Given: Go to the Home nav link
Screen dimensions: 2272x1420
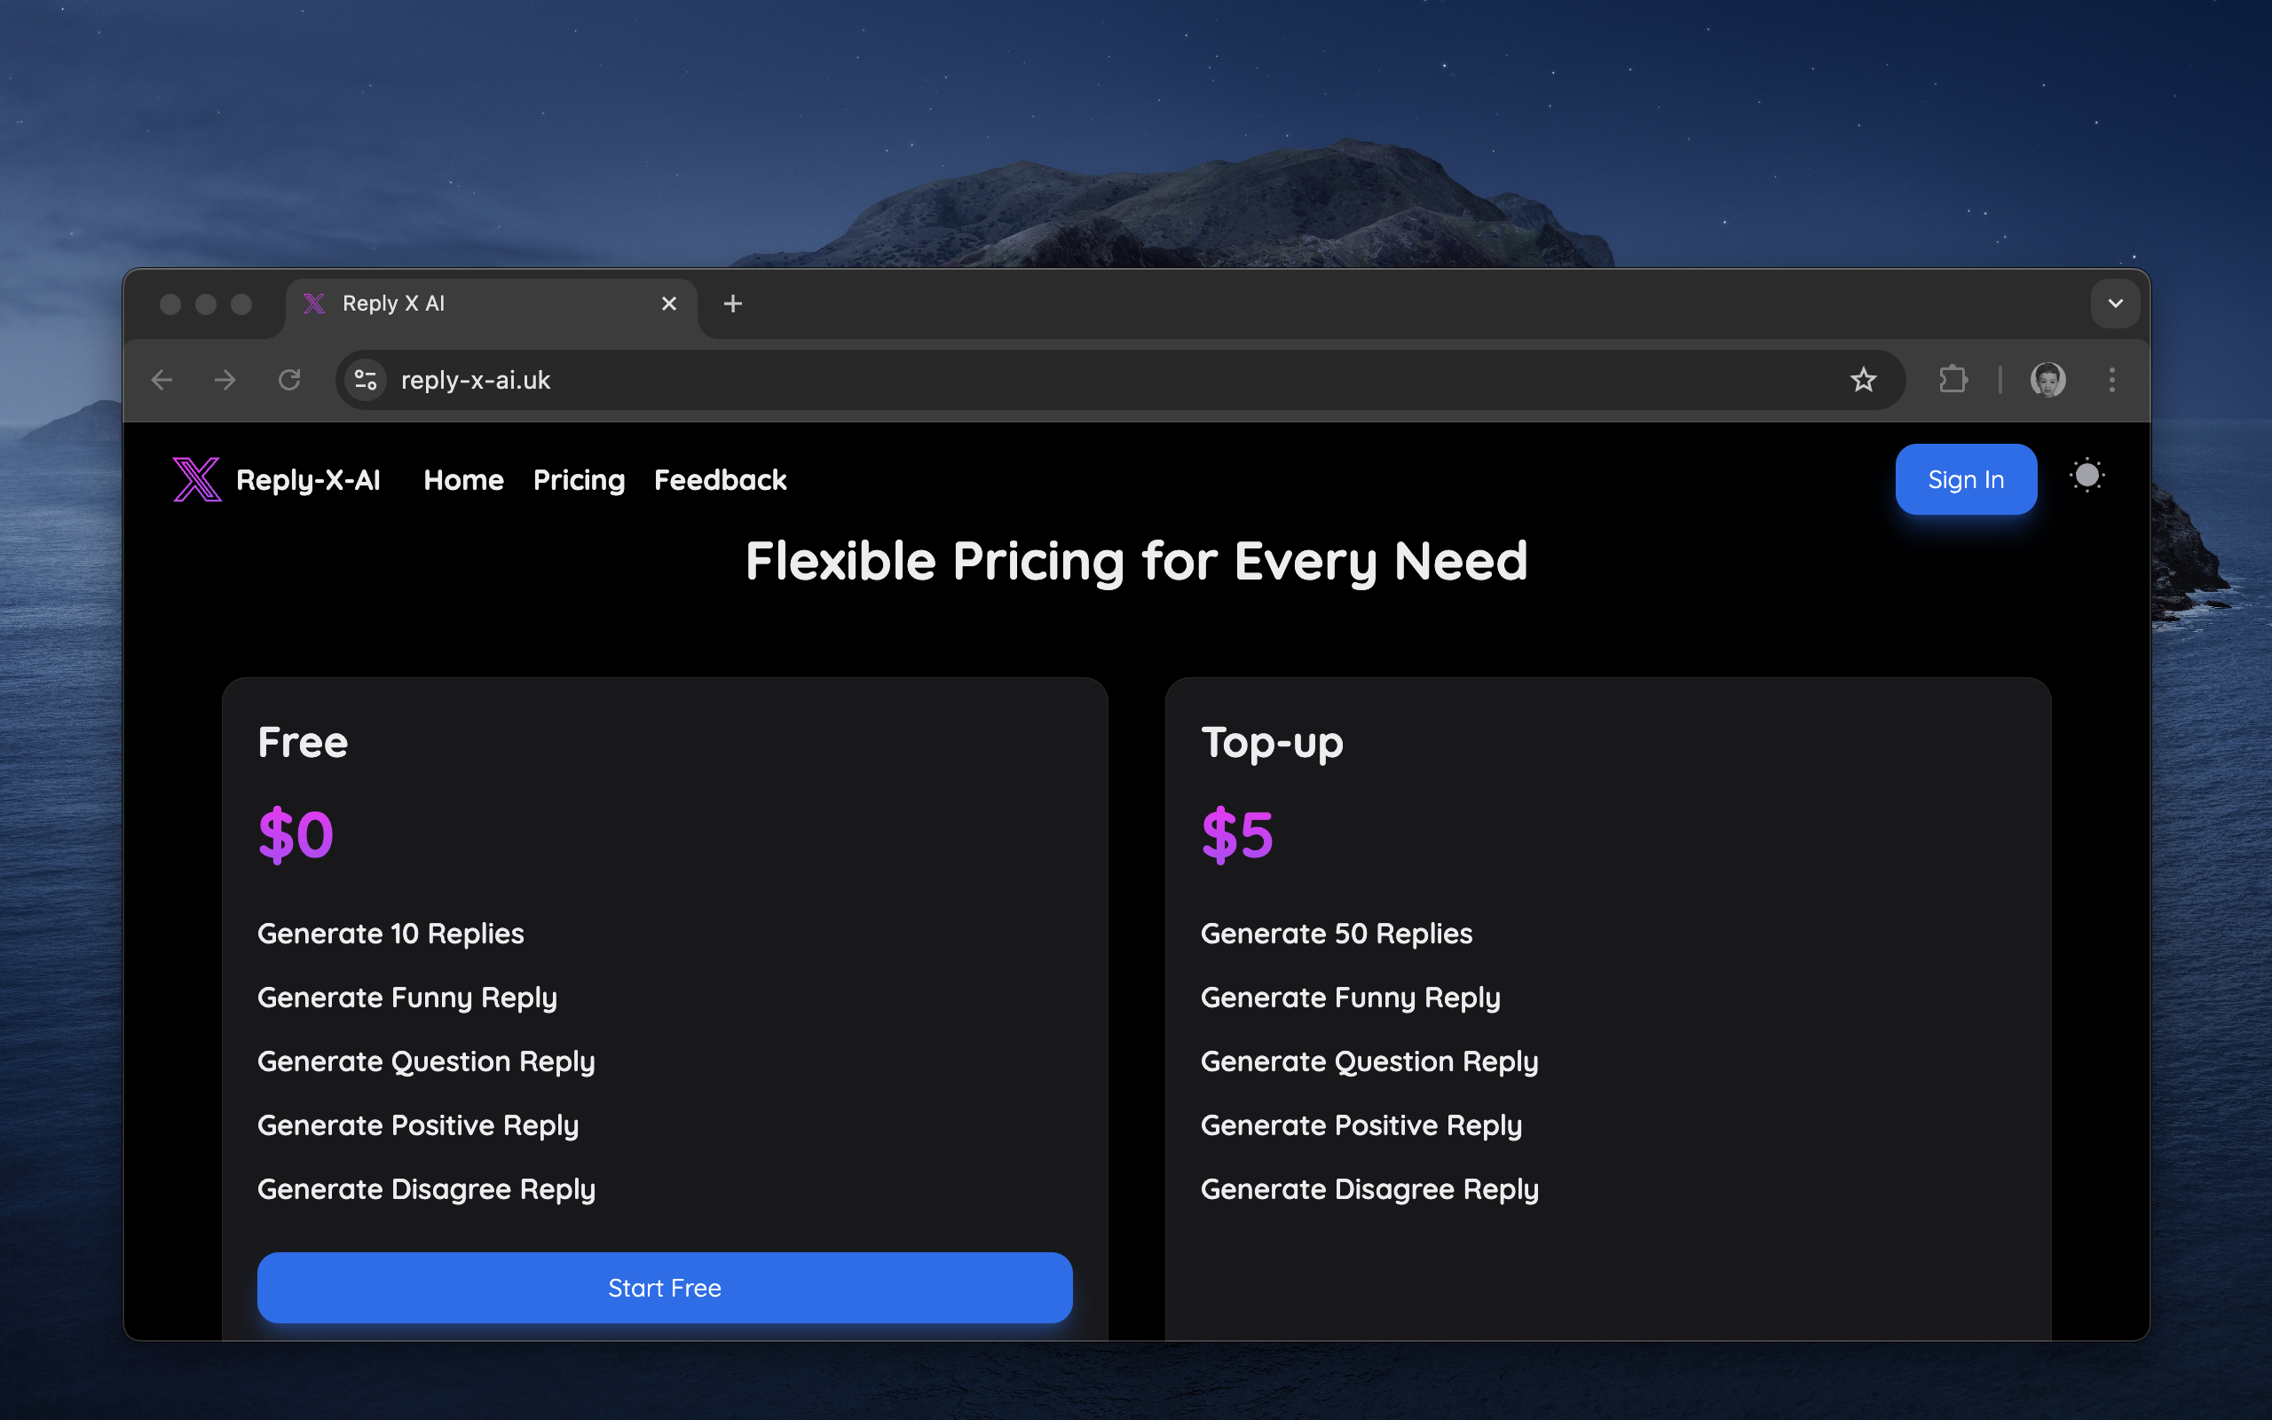Looking at the screenshot, I should coord(464,480).
